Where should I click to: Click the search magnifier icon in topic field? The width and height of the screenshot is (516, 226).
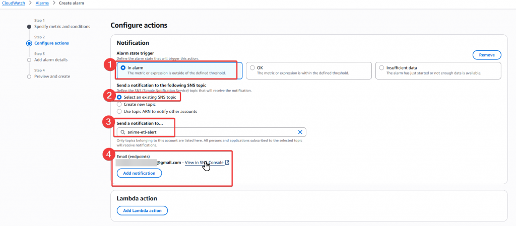click(x=123, y=132)
